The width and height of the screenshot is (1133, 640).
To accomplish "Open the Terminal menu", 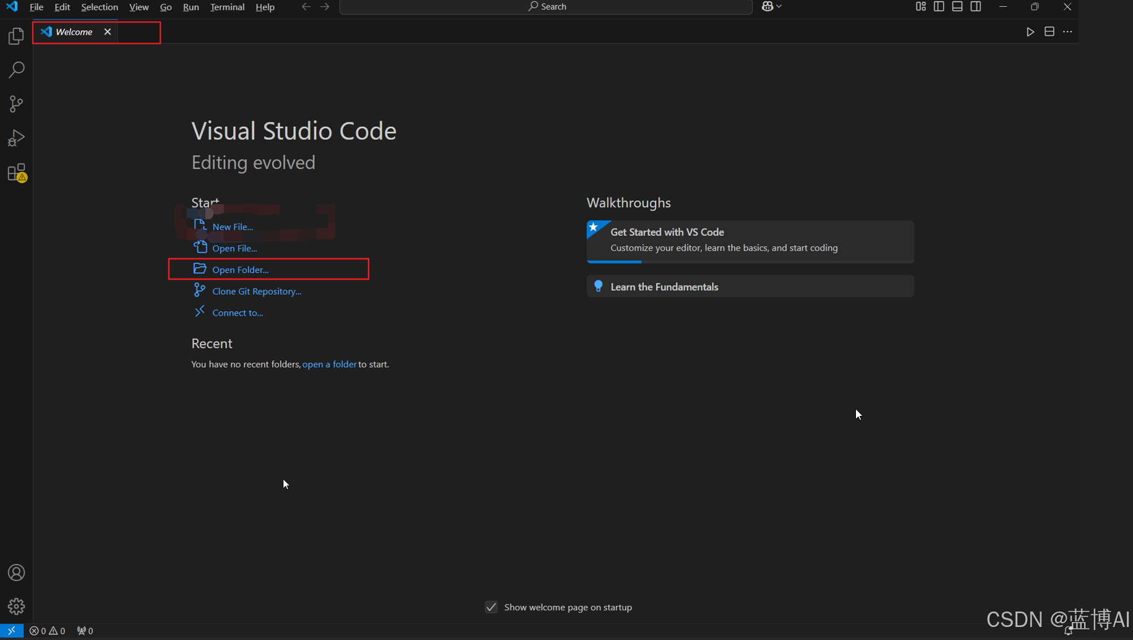I will (227, 7).
